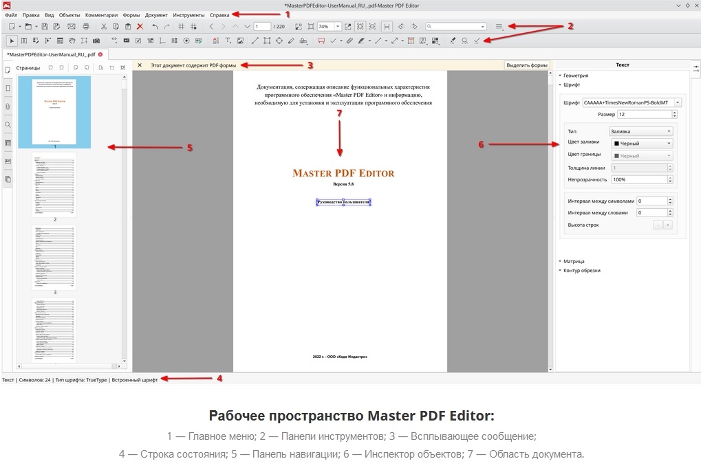Dismiss the PDF forms notification bar
Viewport: 701px width, 470px height.
click(x=140, y=65)
